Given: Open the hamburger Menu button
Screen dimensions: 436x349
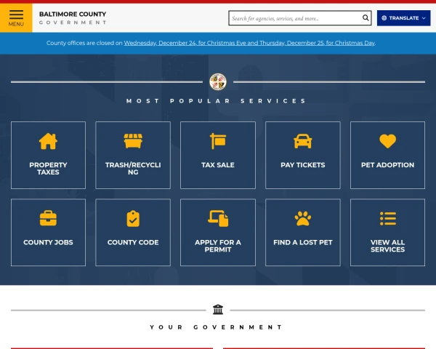Looking at the screenshot, I should pyautogui.click(x=16, y=17).
